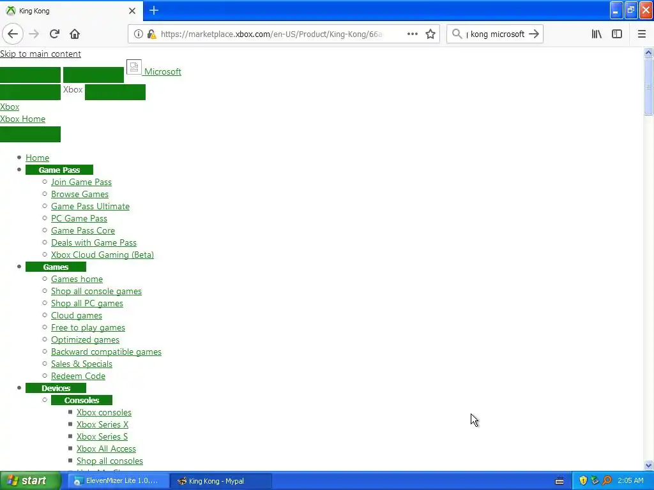Screen dimensions: 654x490
Task: Open Shop all console games link
Action: pyautogui.click(x=96, y=291)
